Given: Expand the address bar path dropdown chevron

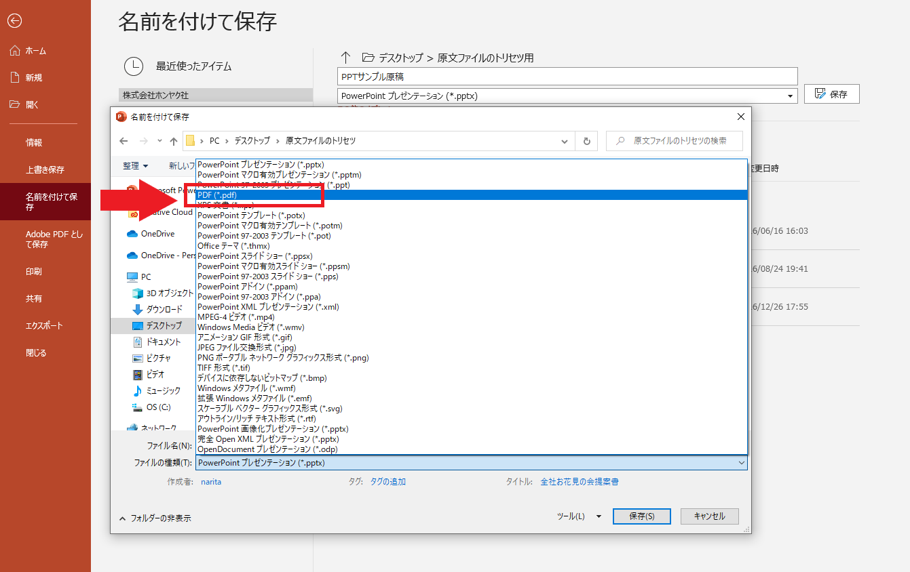Looking at the screenshot, I should (x=564, y=141).
